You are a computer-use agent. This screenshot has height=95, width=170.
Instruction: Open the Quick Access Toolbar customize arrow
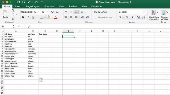click(42, 2)
